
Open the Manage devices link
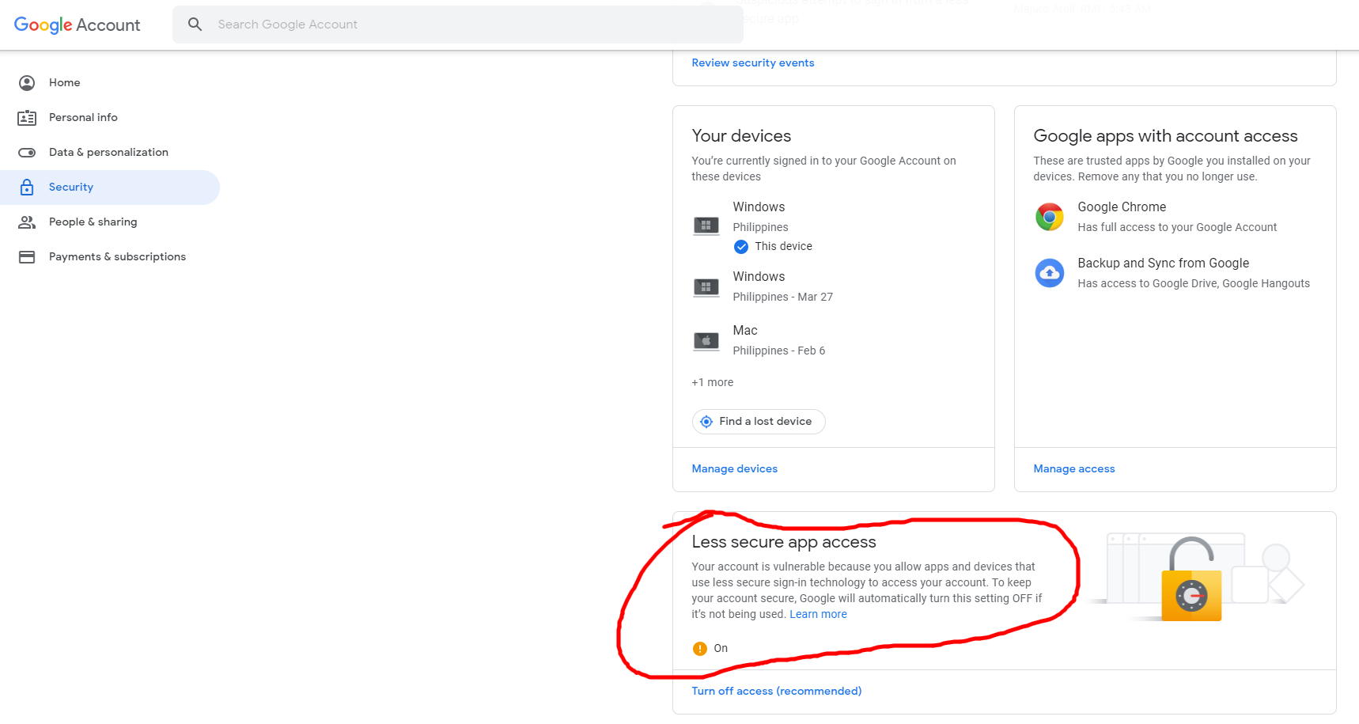[734, 469]
